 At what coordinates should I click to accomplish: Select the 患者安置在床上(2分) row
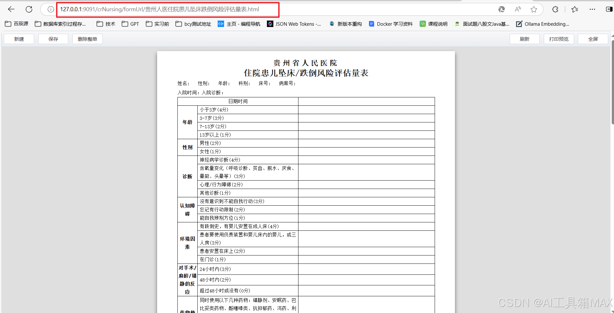[x=316, y=251]
